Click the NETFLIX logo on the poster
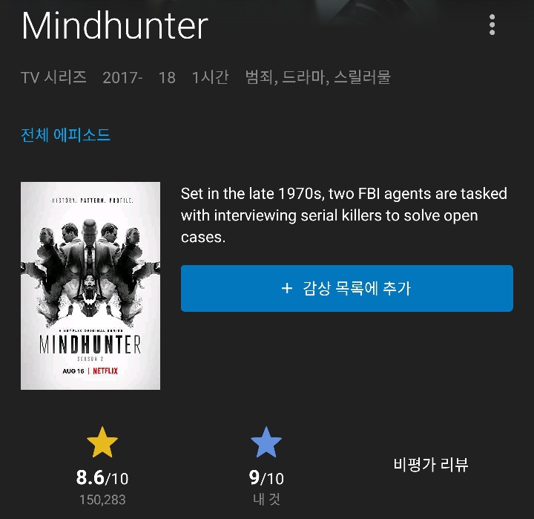This screenshot has width=534, height=519. click(105, 371)
